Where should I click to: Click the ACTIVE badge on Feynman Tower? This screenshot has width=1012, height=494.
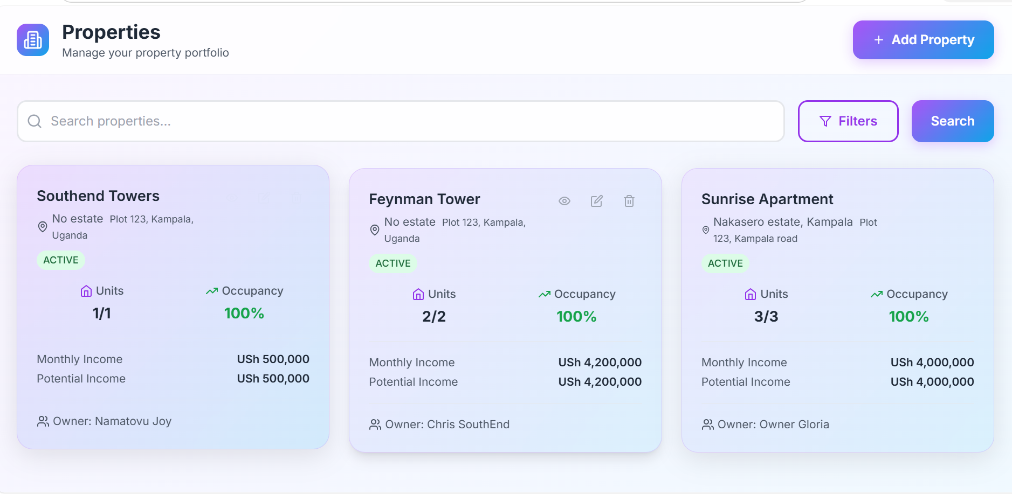click(x=393, y=263)
